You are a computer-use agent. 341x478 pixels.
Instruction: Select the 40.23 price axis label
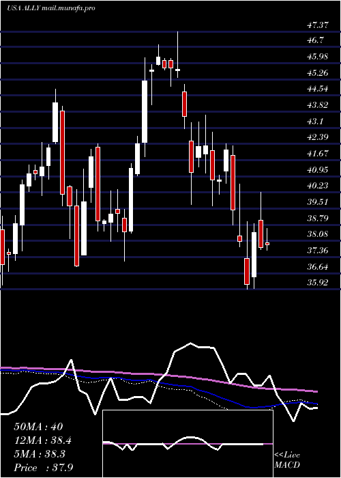[318, 186]
